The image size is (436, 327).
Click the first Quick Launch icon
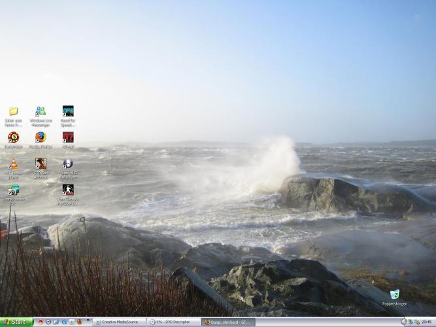(x=41, y=322)
